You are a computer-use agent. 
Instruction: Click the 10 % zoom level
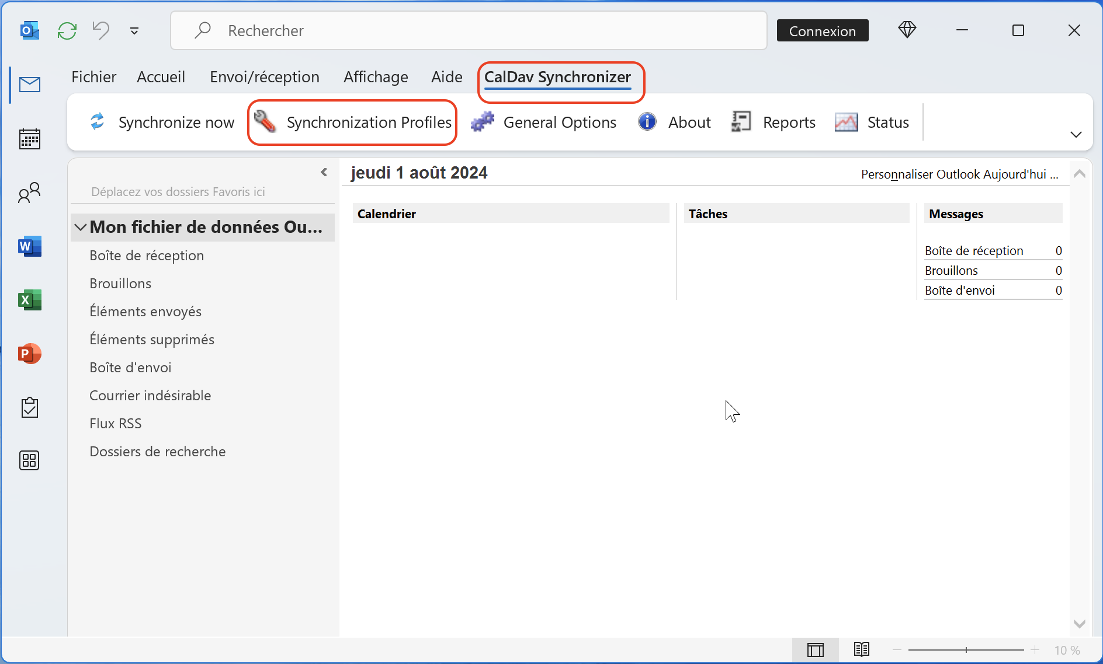1067,650
